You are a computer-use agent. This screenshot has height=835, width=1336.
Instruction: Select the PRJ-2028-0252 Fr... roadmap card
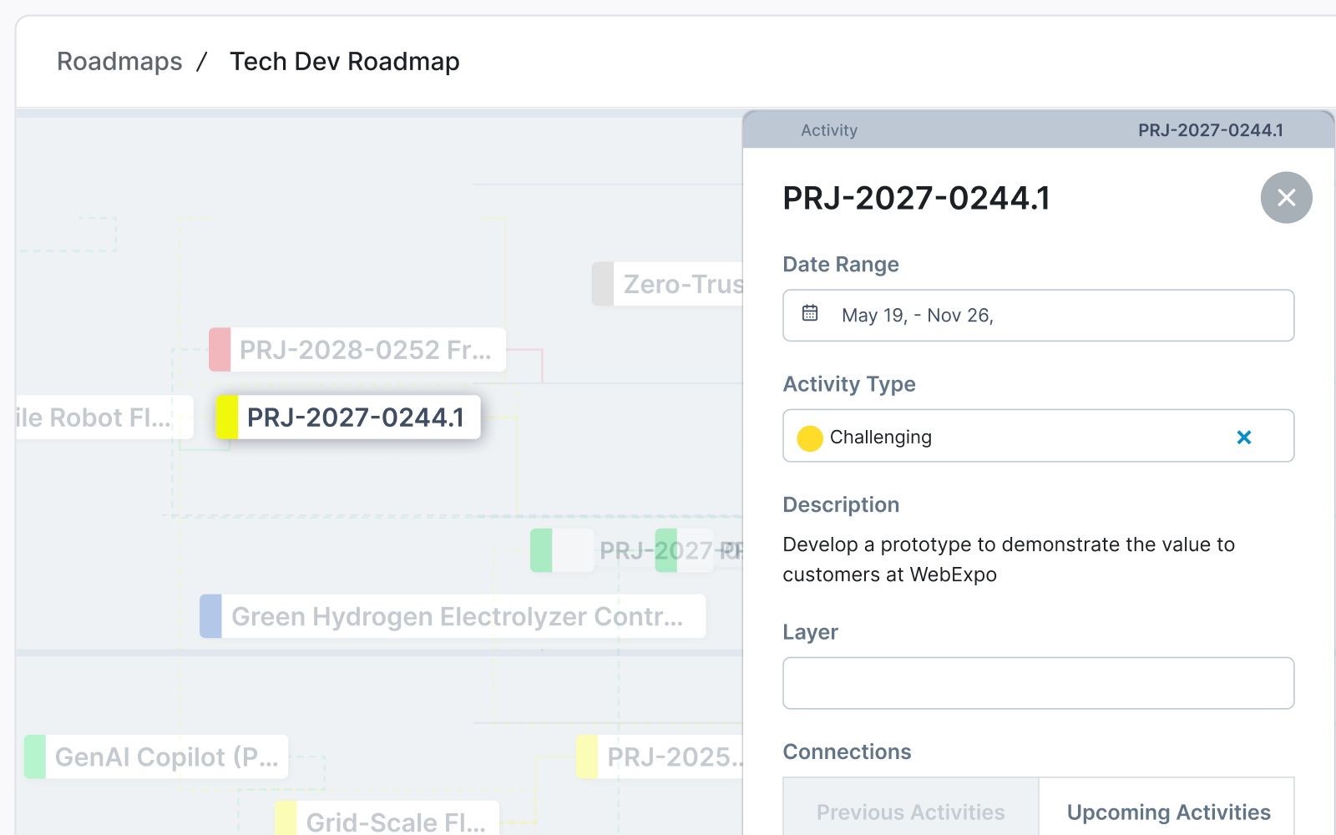(x=357, y=349)
